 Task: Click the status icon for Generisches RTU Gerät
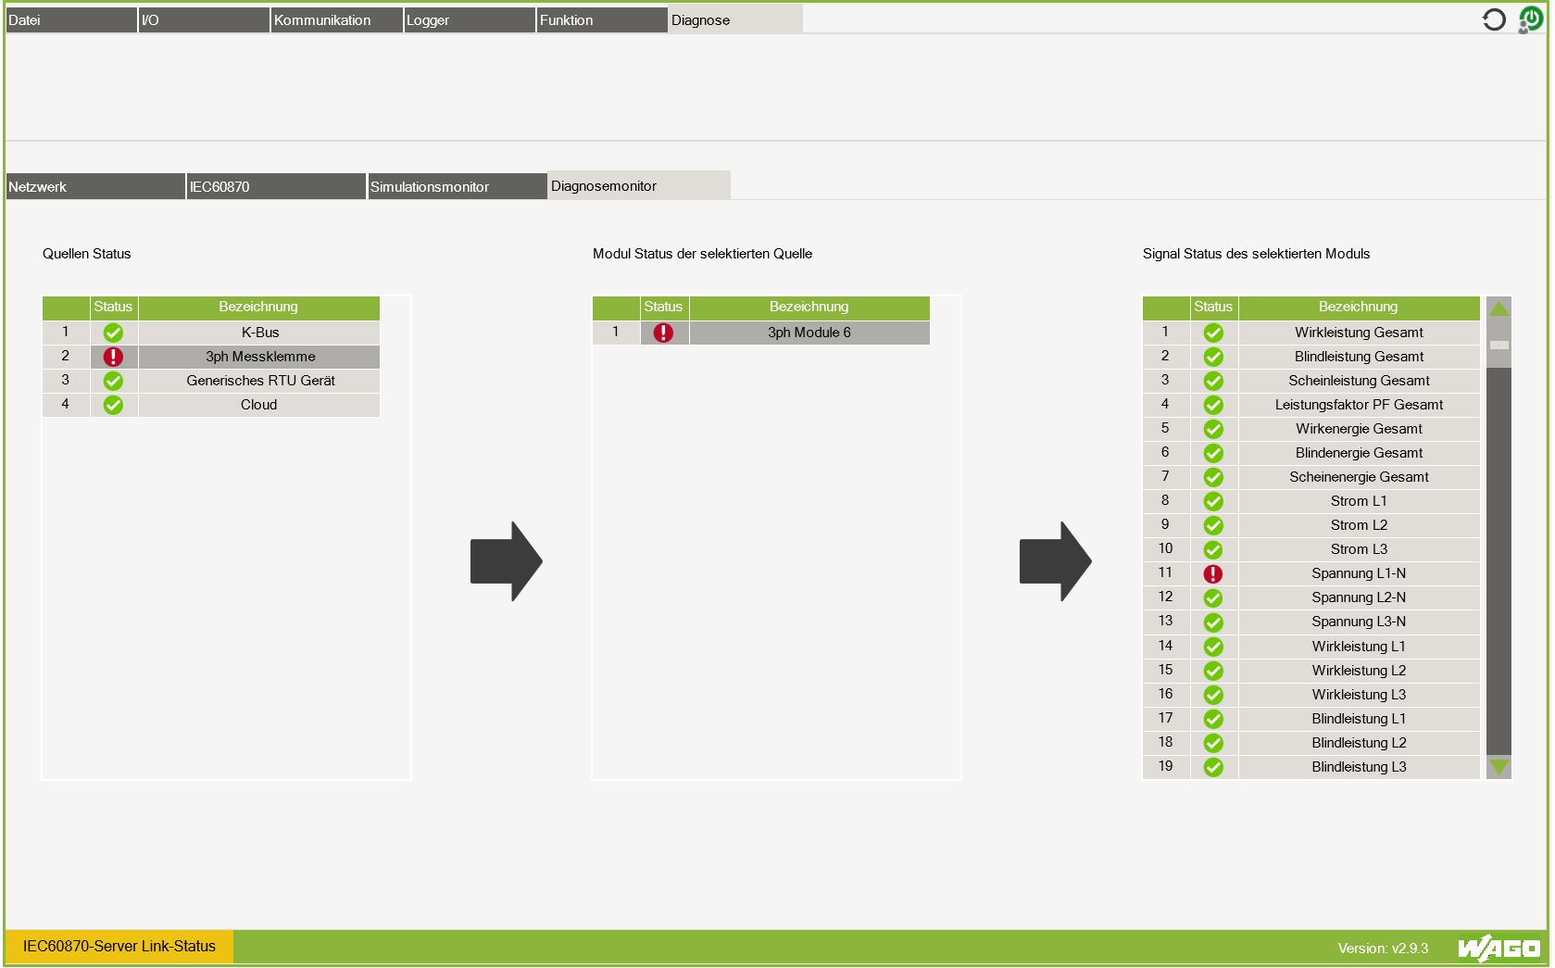pyautogui.click(x=113, y=381)
